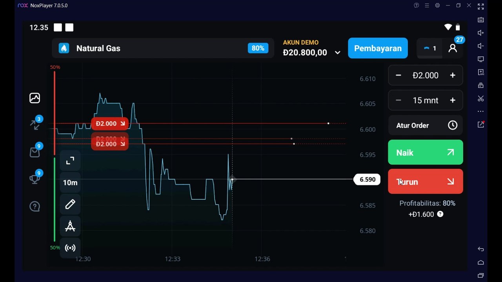The height and width of the screenshot is (282, 502).
Task: Open the user profile icon
Action: [453, 48]
